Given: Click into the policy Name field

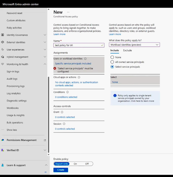Looking at the screenshot, I should 79,45.
